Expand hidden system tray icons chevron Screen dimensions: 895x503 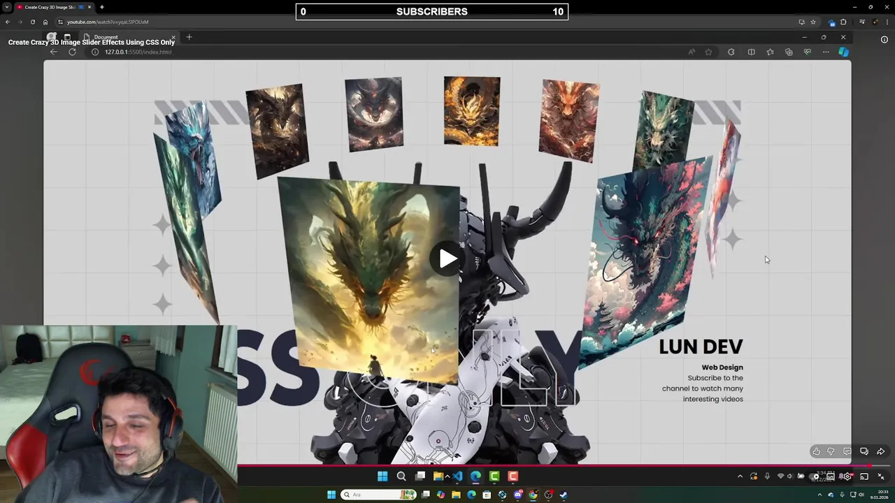tap(821, 495)
